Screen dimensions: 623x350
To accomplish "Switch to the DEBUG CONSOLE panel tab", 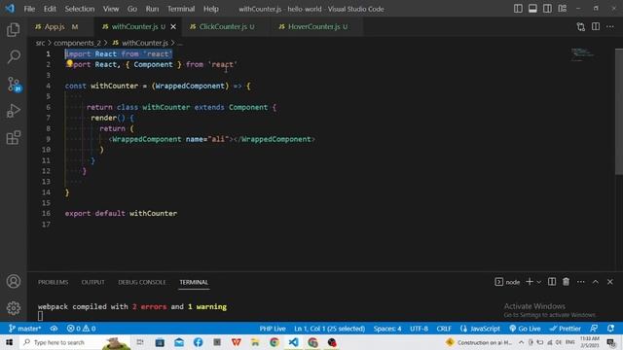I will pos(142,282).
